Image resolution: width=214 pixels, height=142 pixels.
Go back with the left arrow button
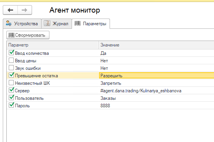pos(10,10)
